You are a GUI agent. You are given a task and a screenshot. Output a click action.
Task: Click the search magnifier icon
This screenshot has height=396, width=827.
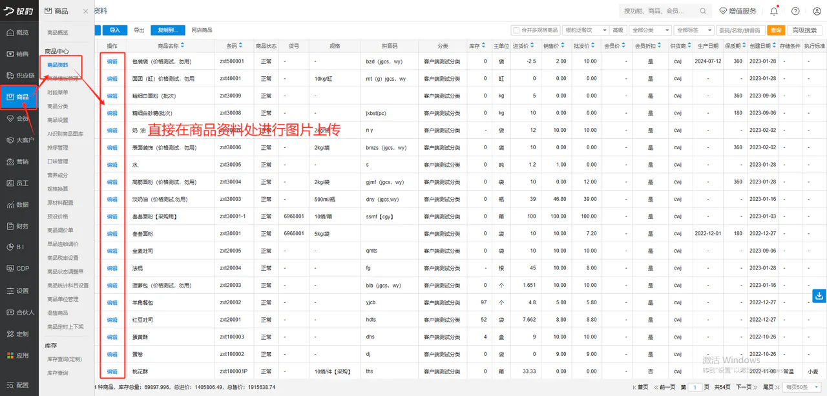[704, 11]
